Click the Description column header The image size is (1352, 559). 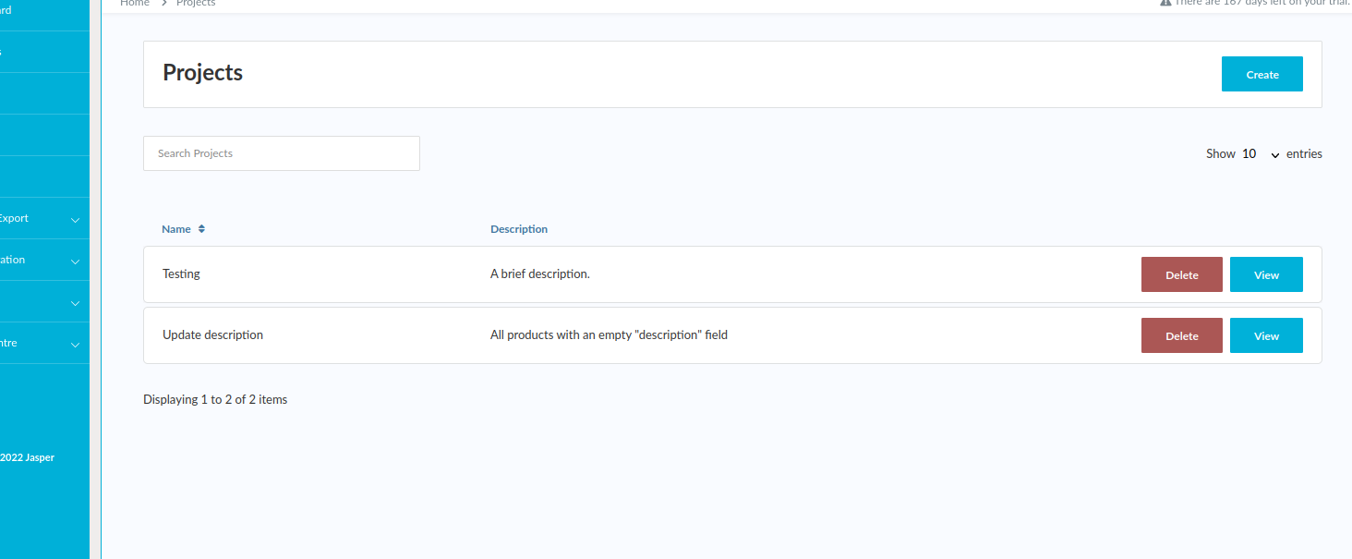point(518,229)
